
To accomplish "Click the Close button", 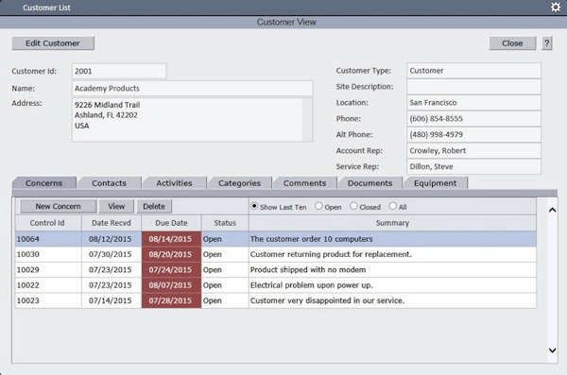I will click(512, 43).
